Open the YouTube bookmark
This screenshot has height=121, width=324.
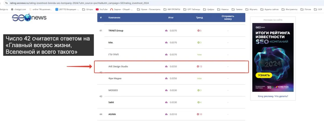tap(102, 9)
